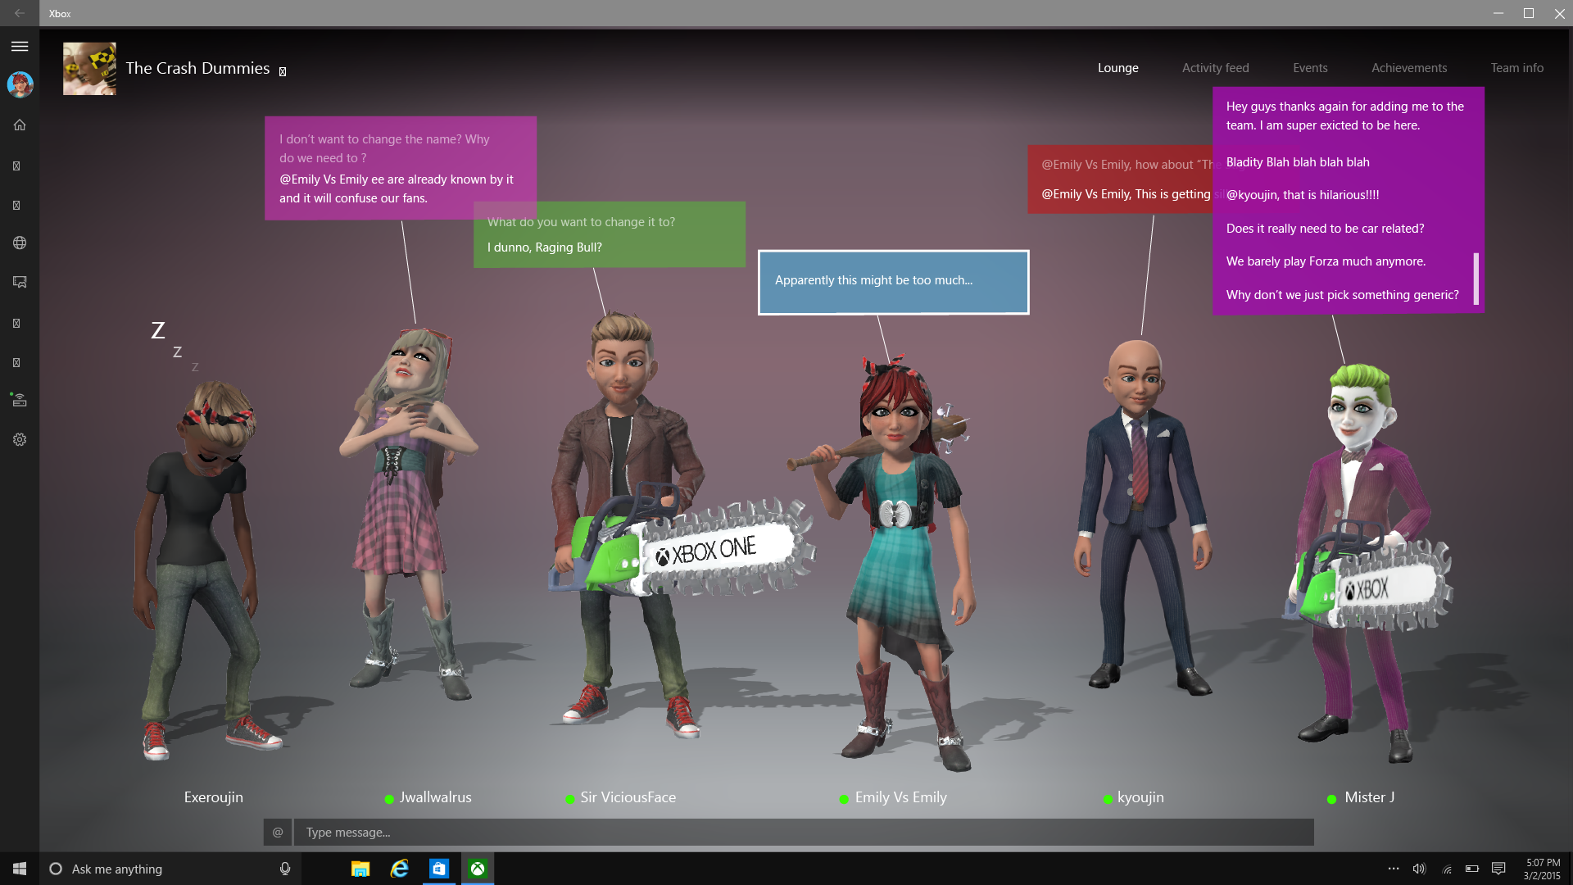
Task: Click message '@Emily Vs Emily ee are already known'
Action: [397, 188]
